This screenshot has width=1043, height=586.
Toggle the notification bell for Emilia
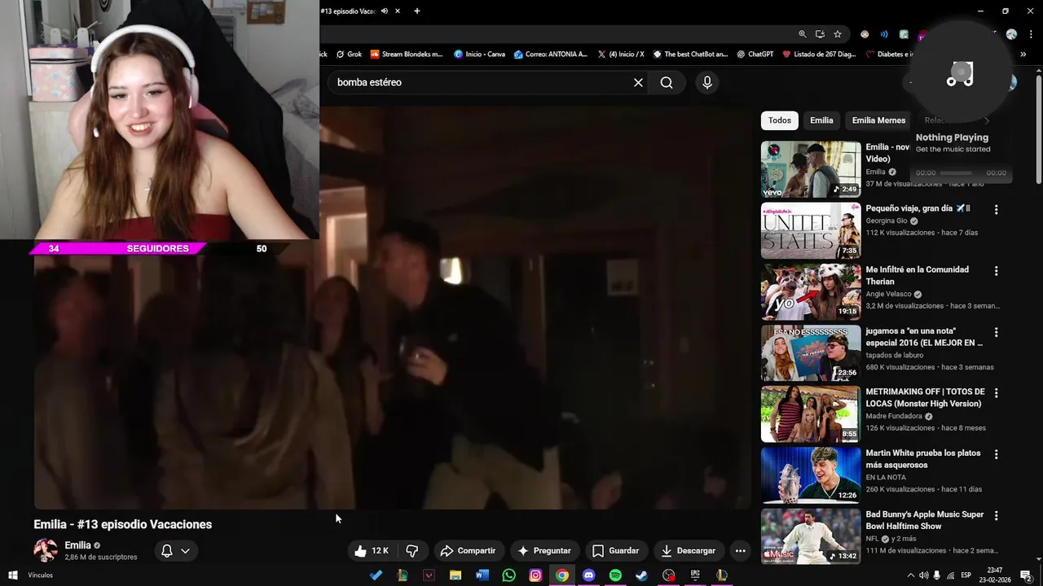tap(166, 551)
